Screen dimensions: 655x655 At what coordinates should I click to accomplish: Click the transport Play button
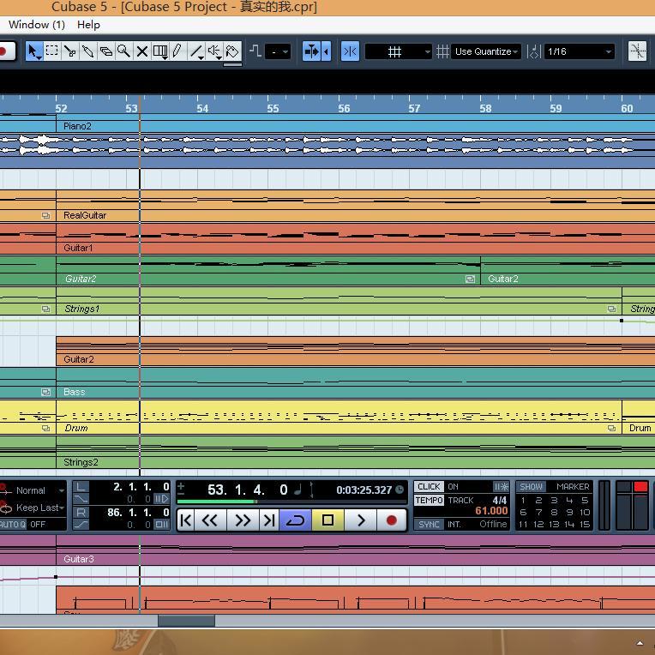click(361, 520)
